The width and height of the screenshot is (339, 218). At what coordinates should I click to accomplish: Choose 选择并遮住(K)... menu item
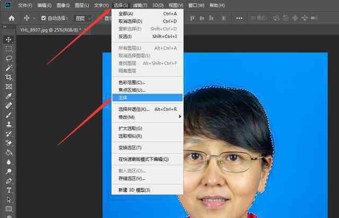(x=147, y=109)
